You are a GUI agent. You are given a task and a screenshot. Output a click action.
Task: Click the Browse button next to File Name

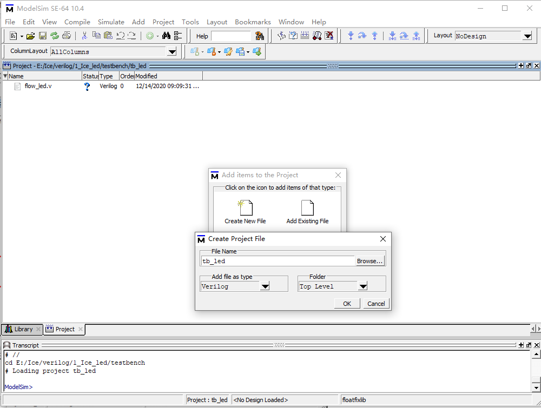click(x=370, y=260)
